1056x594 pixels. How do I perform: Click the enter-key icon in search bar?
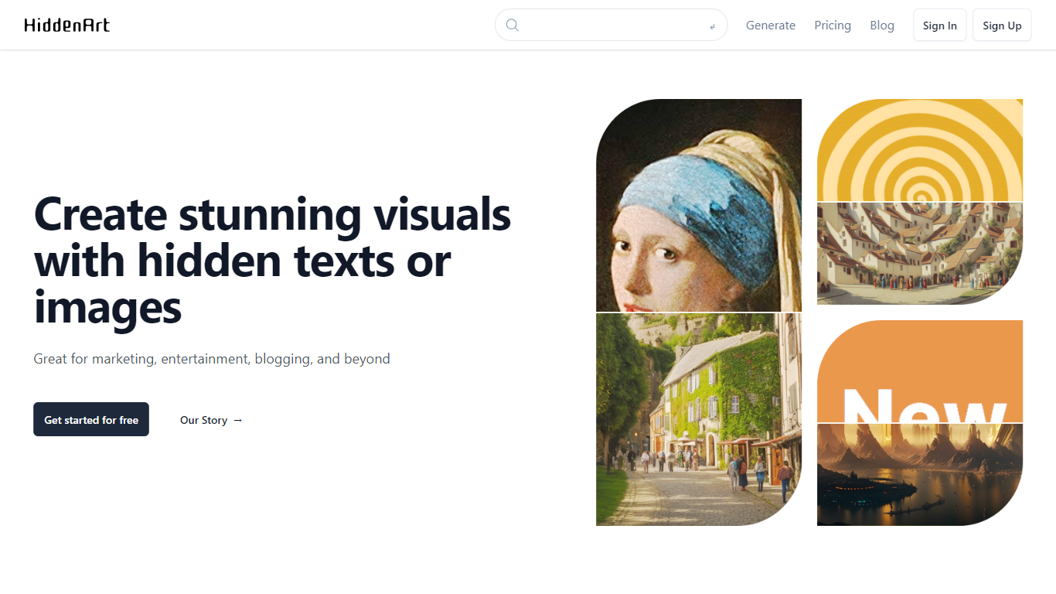(712, 26)
